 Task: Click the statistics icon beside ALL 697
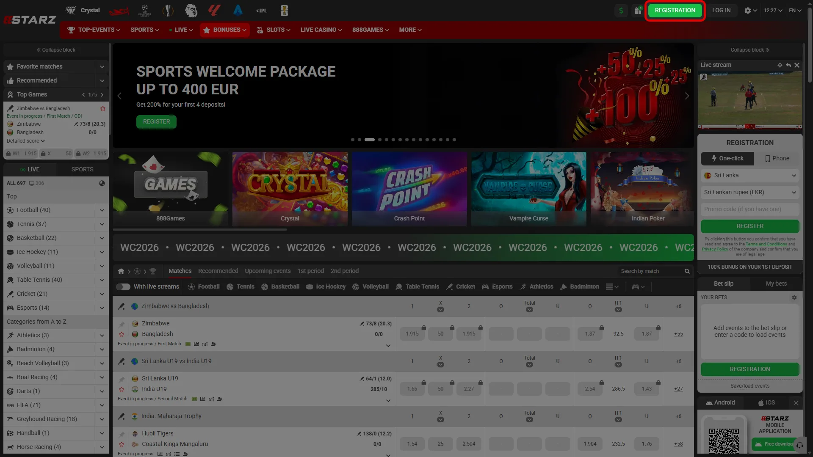point(102,183)
